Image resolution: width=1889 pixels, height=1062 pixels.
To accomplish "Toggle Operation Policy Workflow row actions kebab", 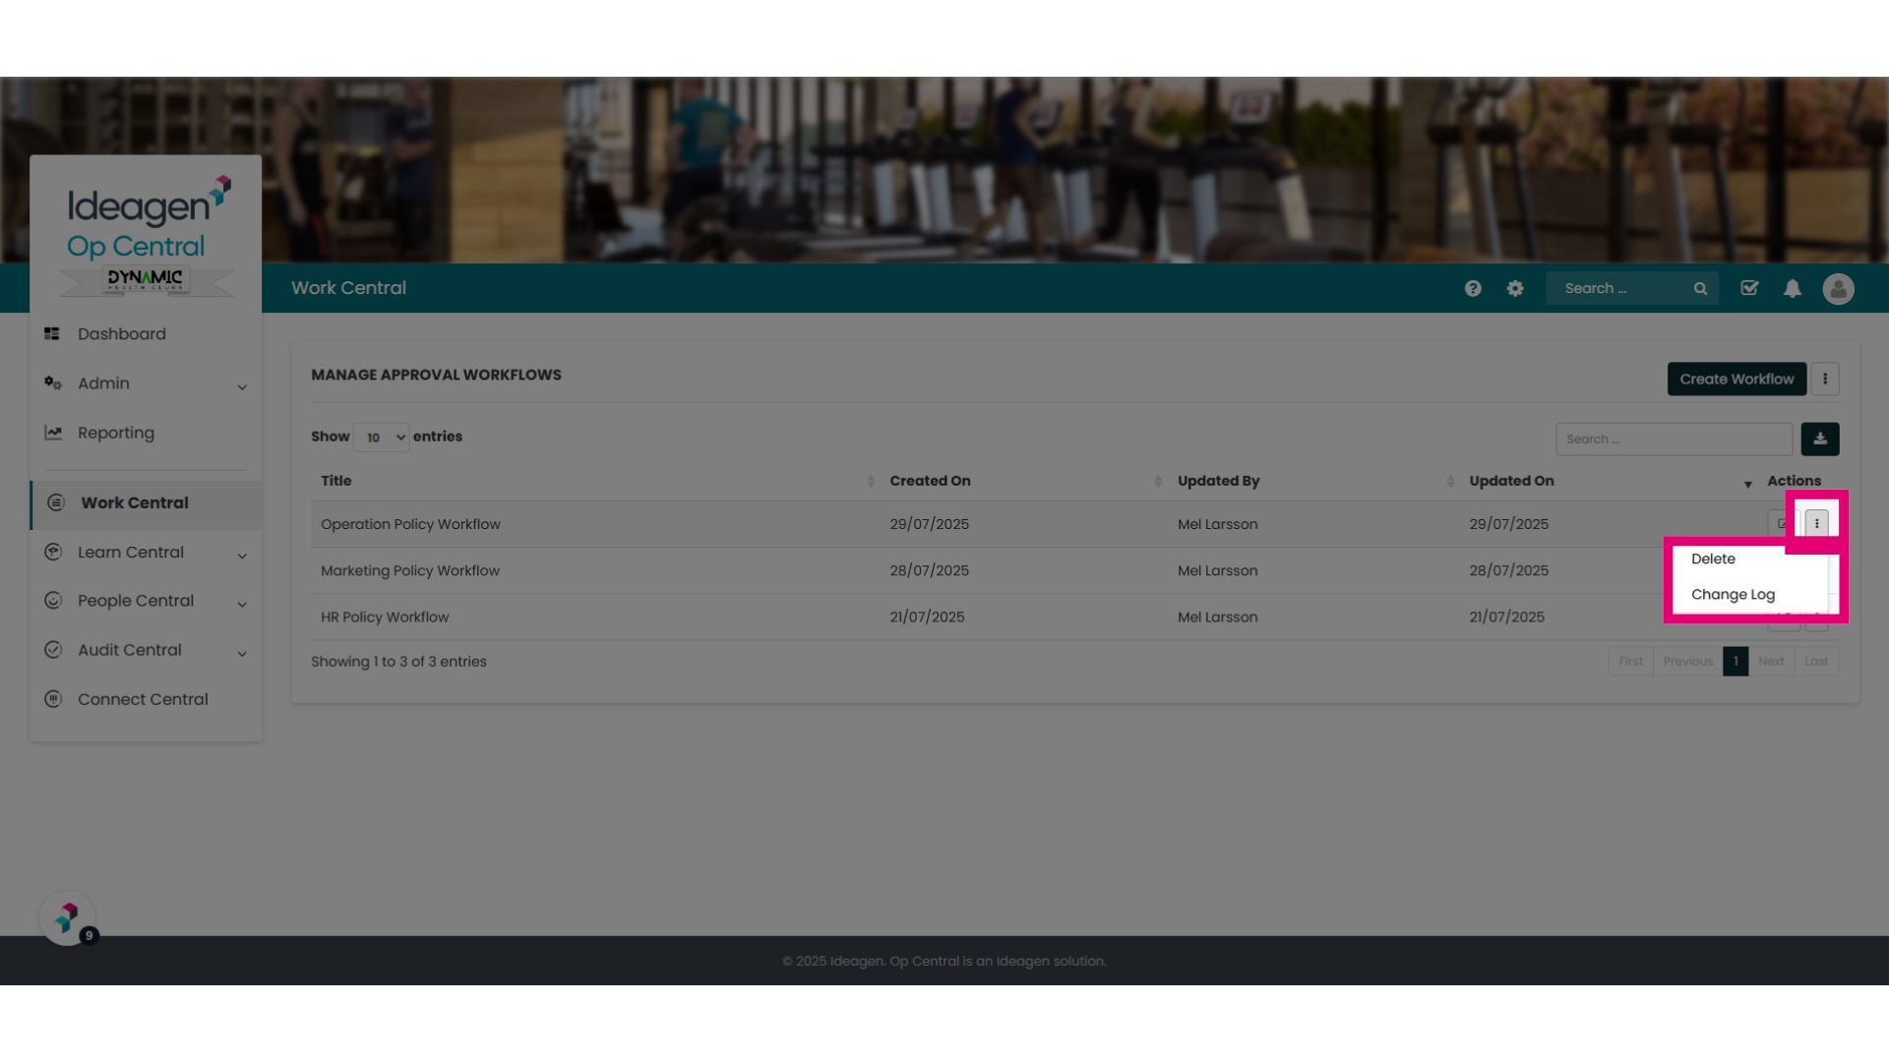I will pyautogui.click(x=1816, y=523).
